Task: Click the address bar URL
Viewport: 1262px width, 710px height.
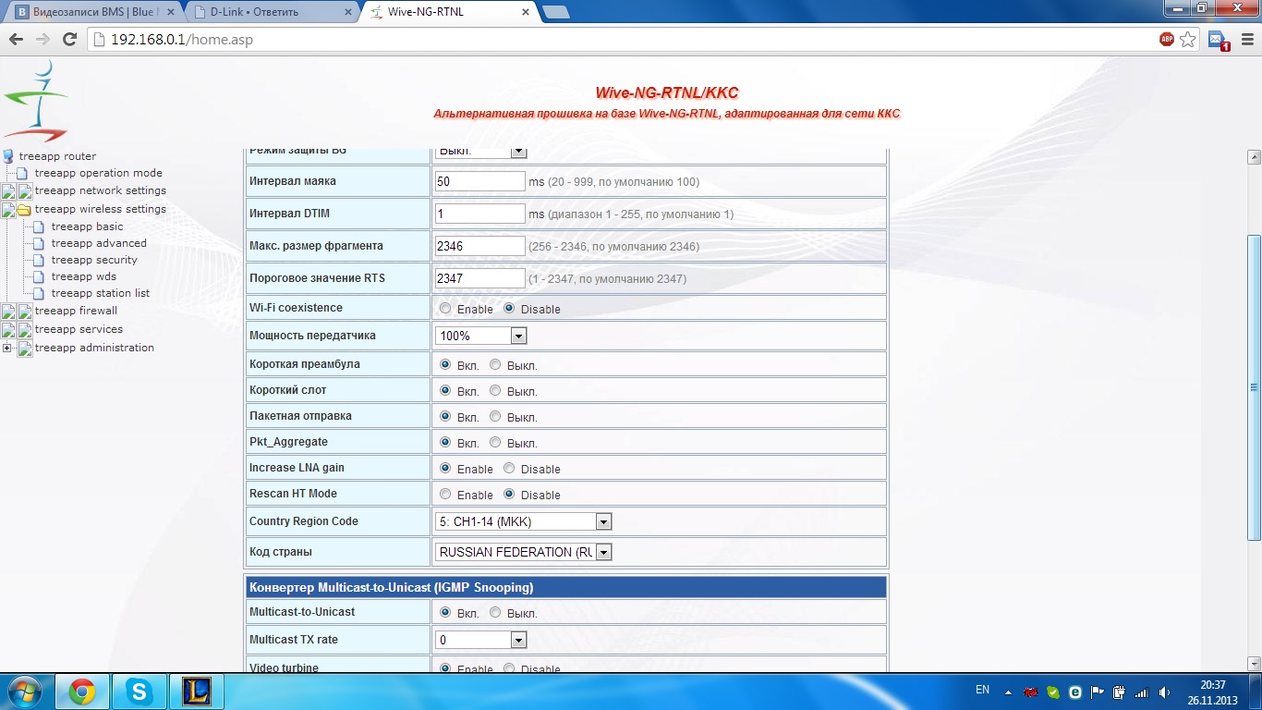Action: (182, 40)
